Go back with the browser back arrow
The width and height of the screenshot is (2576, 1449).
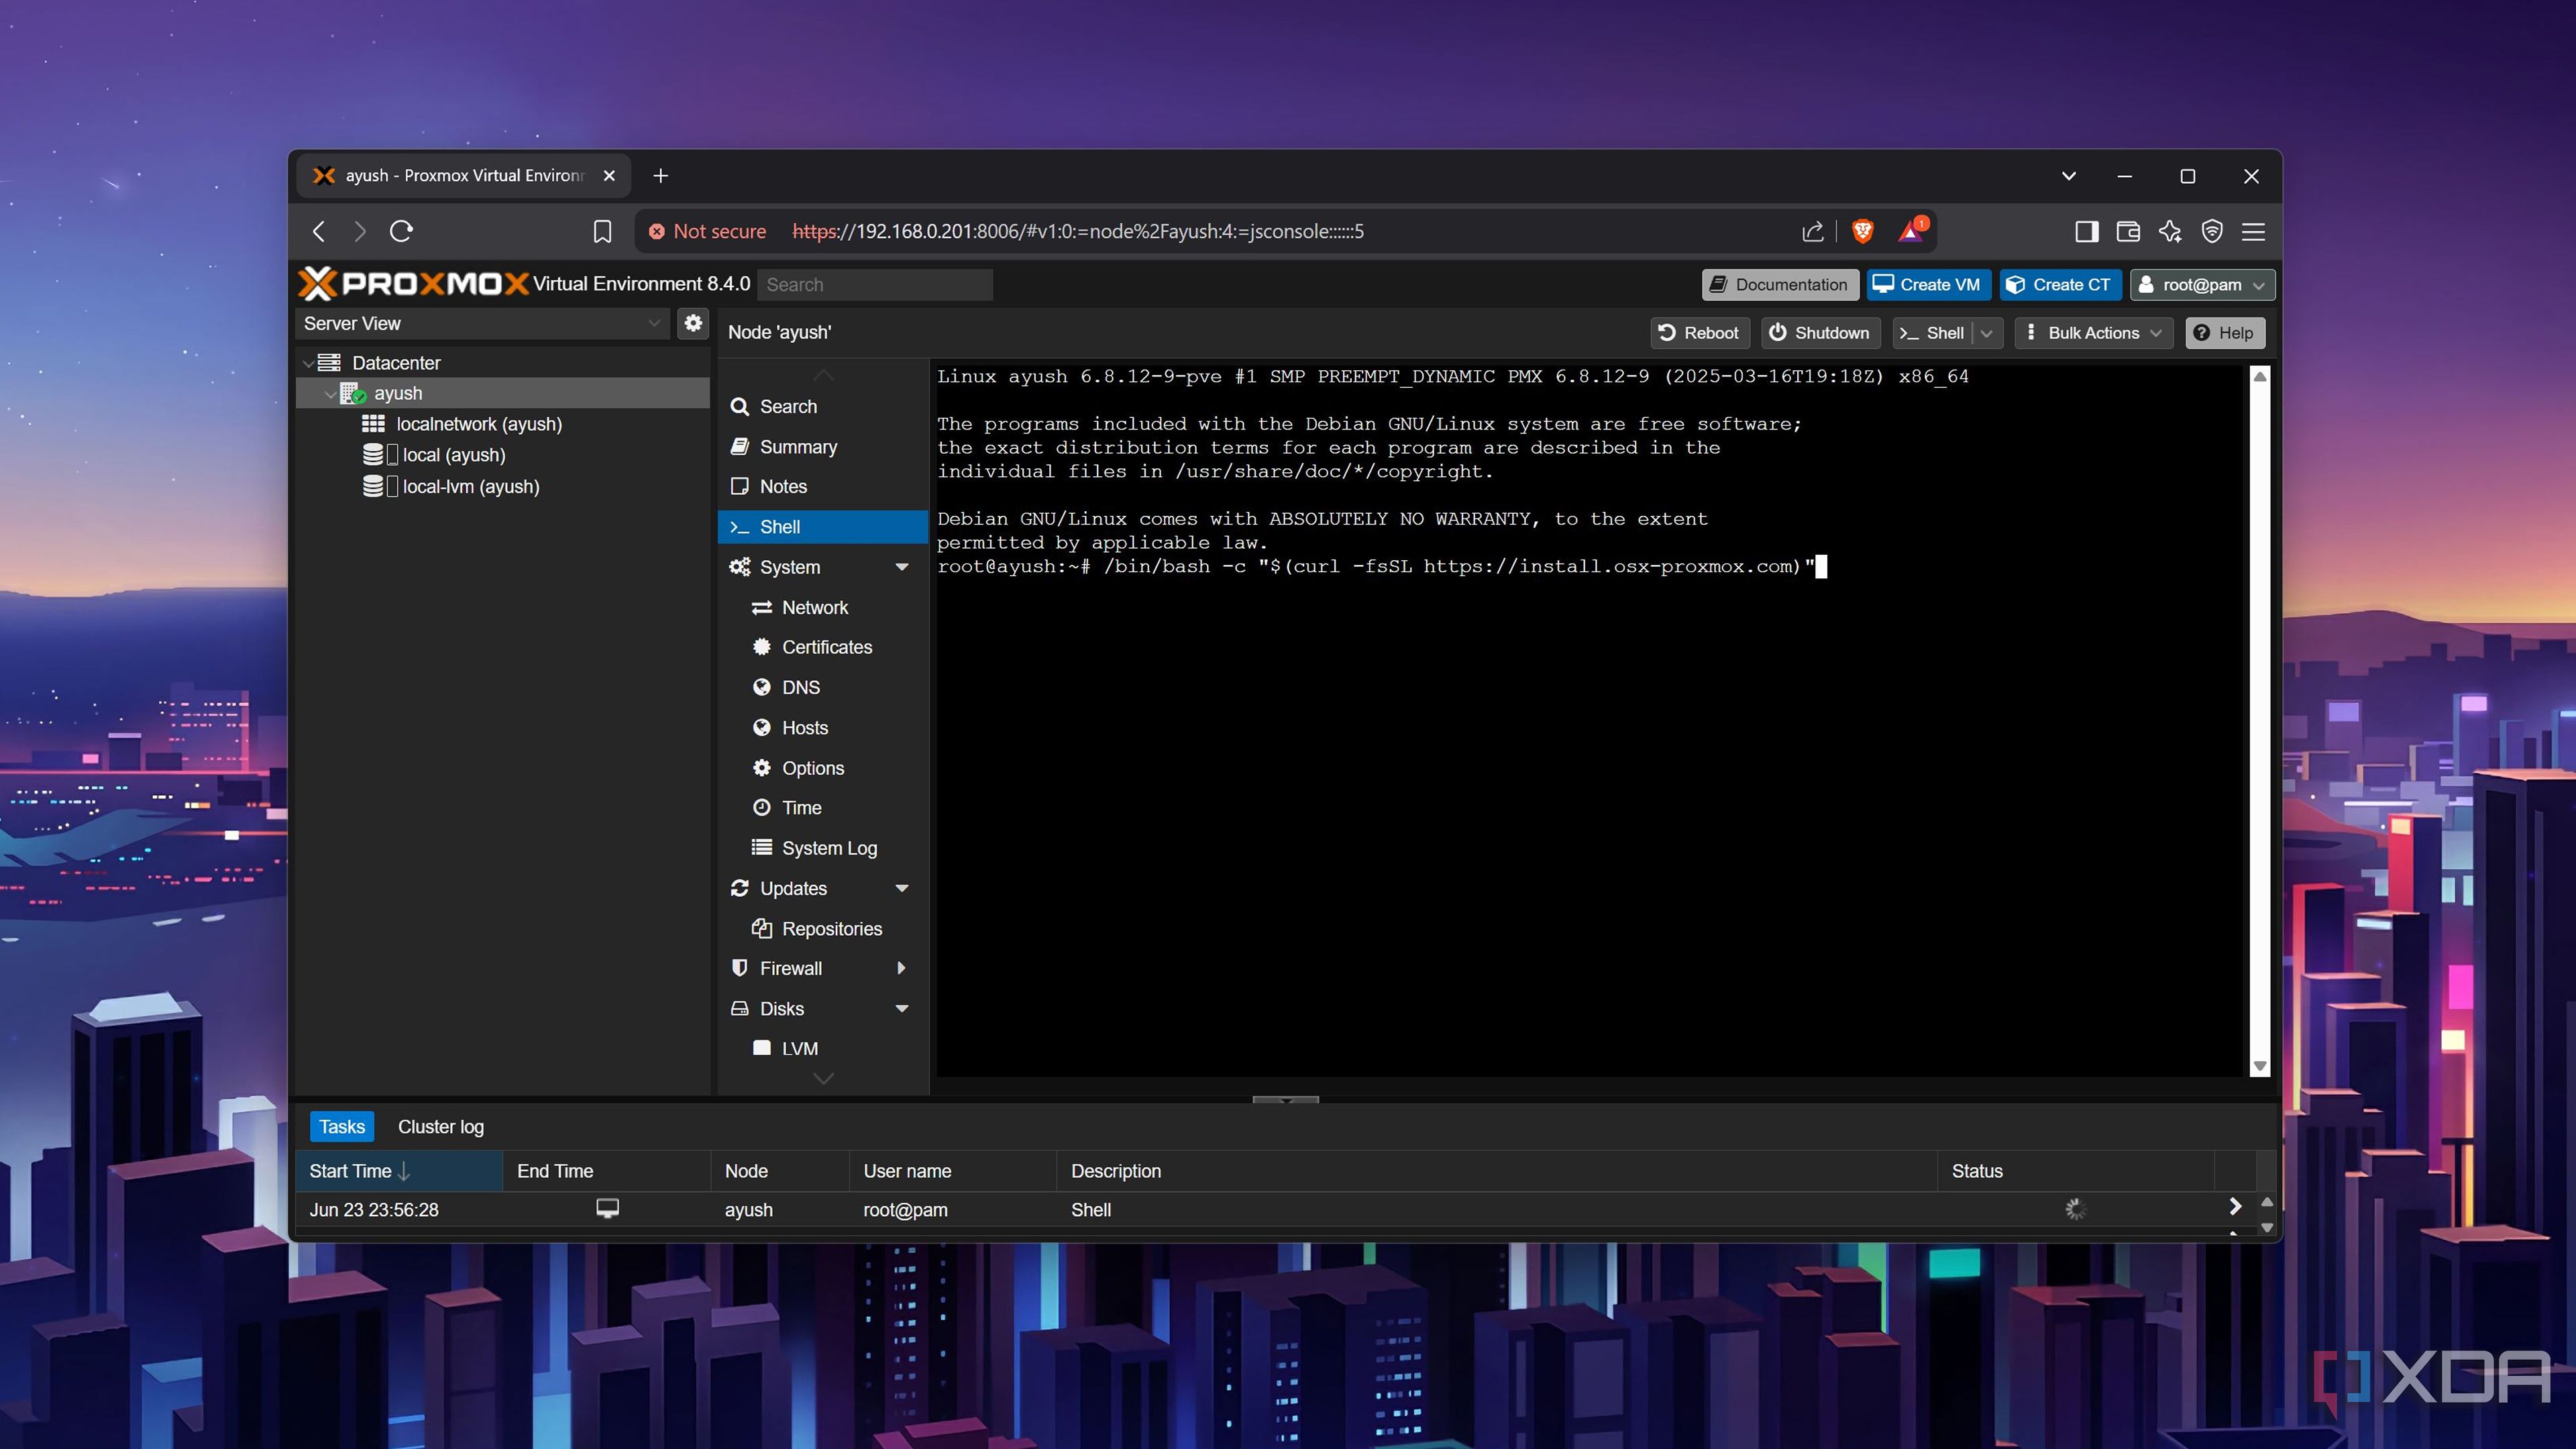click(319, 231)
